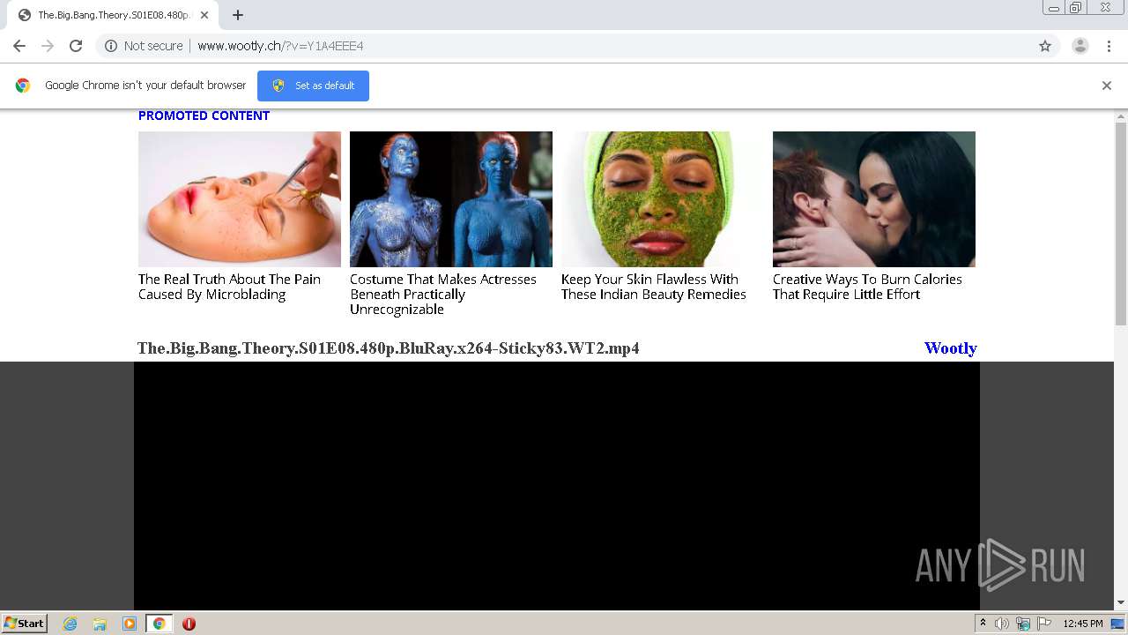Click the page scrollbar down arrow
The height and width of the screenshot is (635, 1128).
pyautogui.click(x=1121, y=603)
